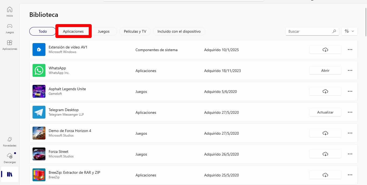Screen dimensions: 367x185
Task: Open Juegos section in sidebar
Action: pos(10,28)
